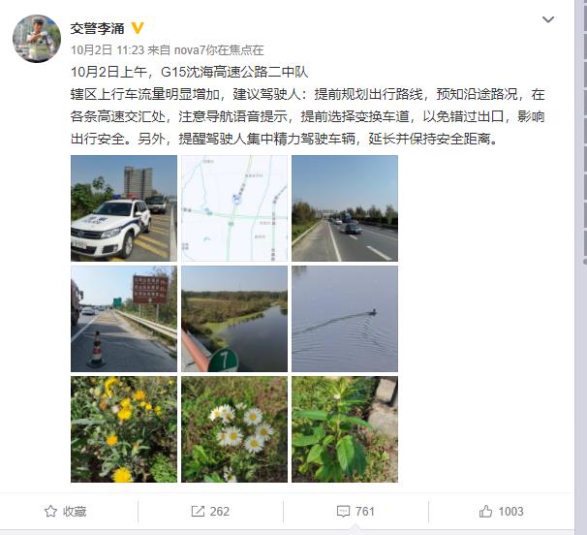
Task: Open the yellow flowers photo
Action: [124, 429]
